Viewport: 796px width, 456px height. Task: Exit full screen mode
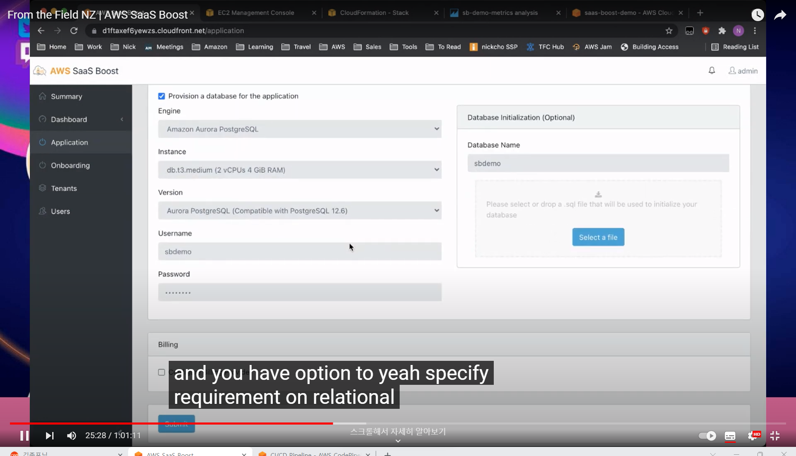click(775, 436)
